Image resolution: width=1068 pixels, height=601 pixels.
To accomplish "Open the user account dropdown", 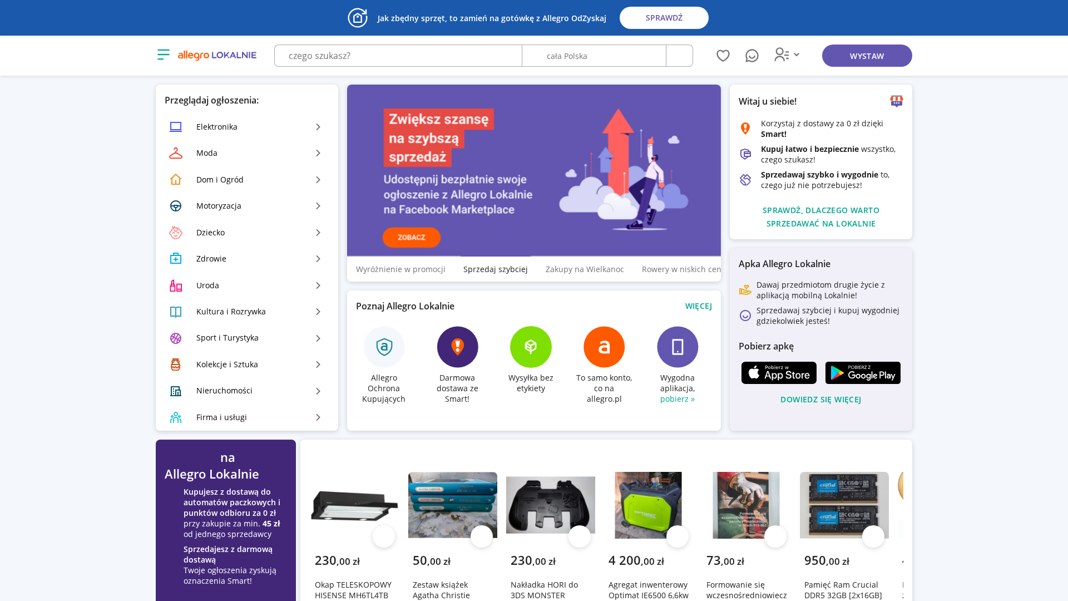I will 787,55.
